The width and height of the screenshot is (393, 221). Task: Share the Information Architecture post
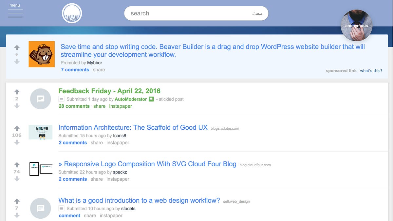tap(97, 143)
